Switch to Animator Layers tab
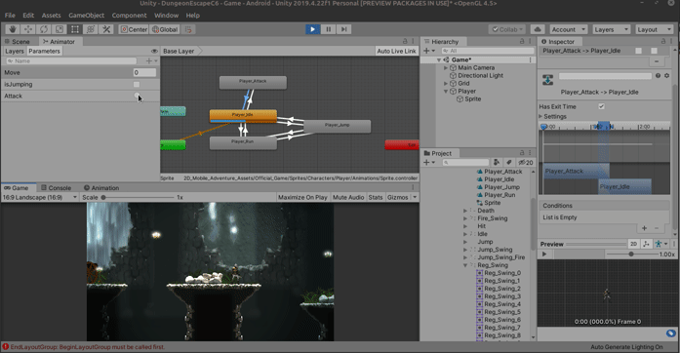Screen dimensions: 680x353 [15, 51]
